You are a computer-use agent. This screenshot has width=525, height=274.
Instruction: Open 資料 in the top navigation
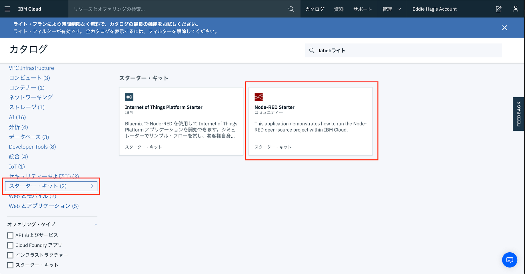click(339, 9)
